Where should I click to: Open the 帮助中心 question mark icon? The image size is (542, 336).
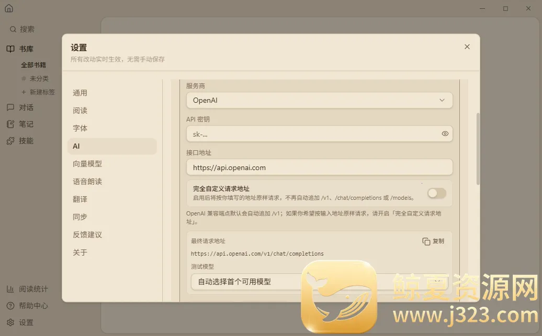[10, 306]
